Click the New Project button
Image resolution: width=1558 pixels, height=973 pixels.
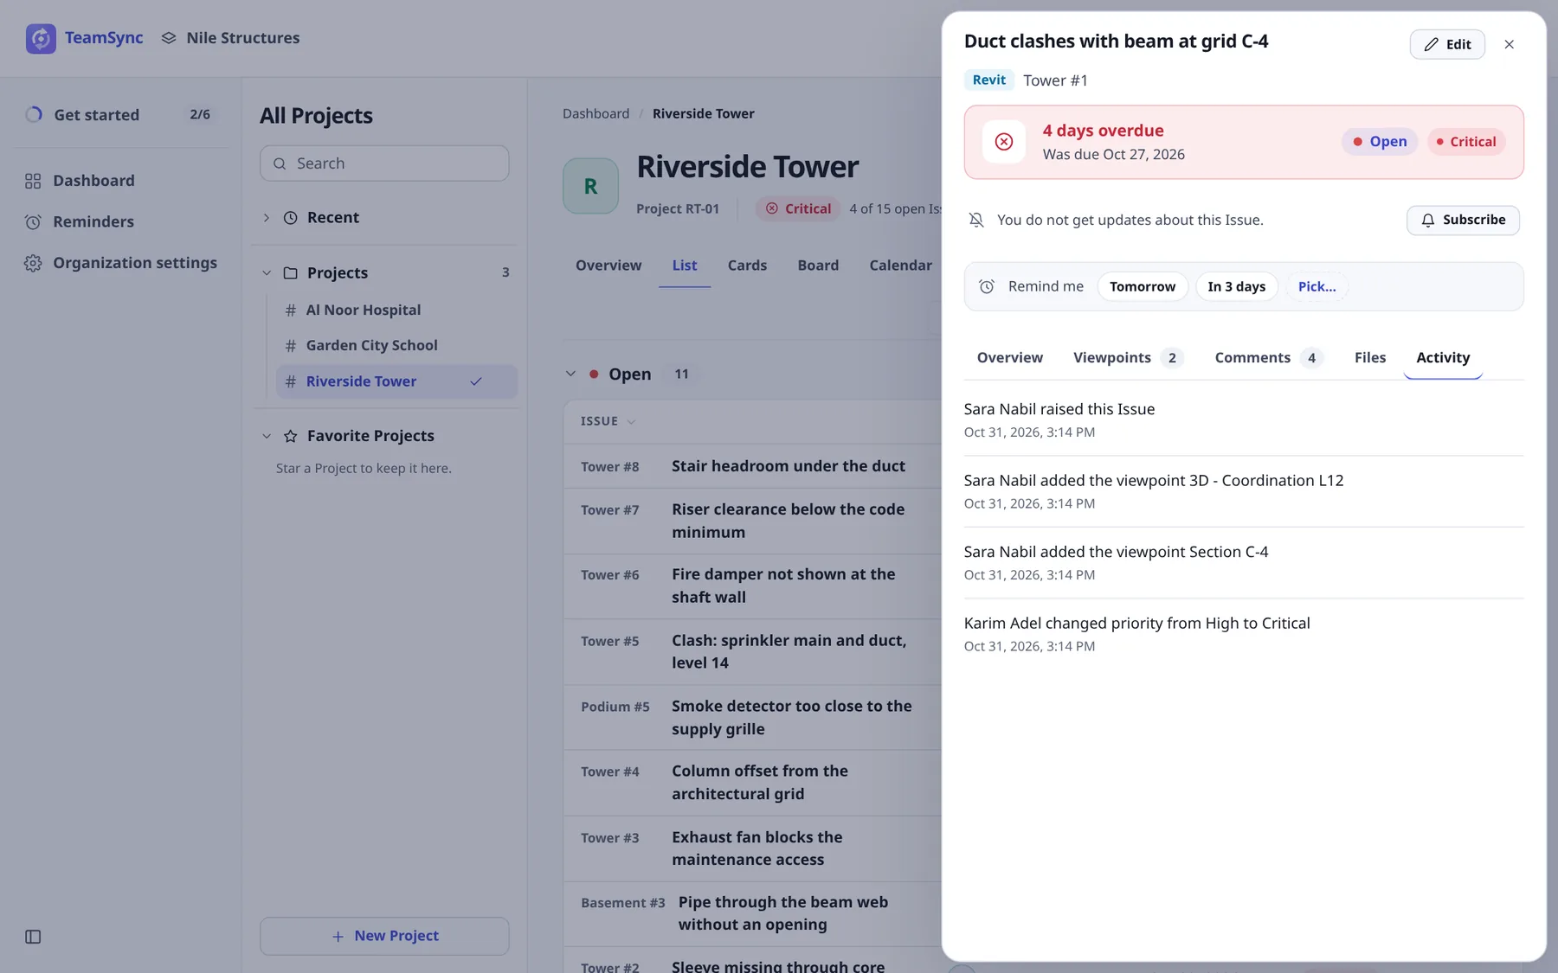[384, 936]
